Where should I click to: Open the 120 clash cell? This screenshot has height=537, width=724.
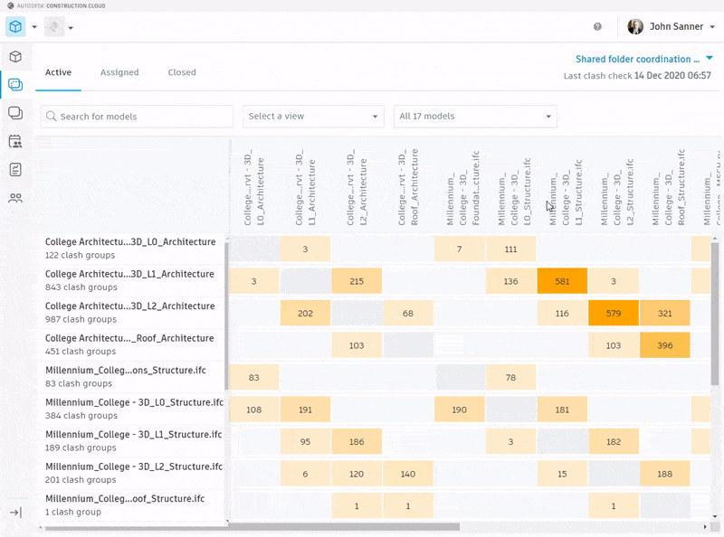coord(357,474)
